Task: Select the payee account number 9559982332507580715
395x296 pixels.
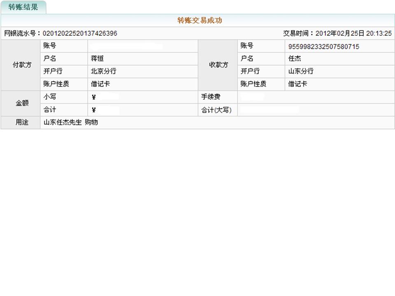Action: tap(324, 46)
